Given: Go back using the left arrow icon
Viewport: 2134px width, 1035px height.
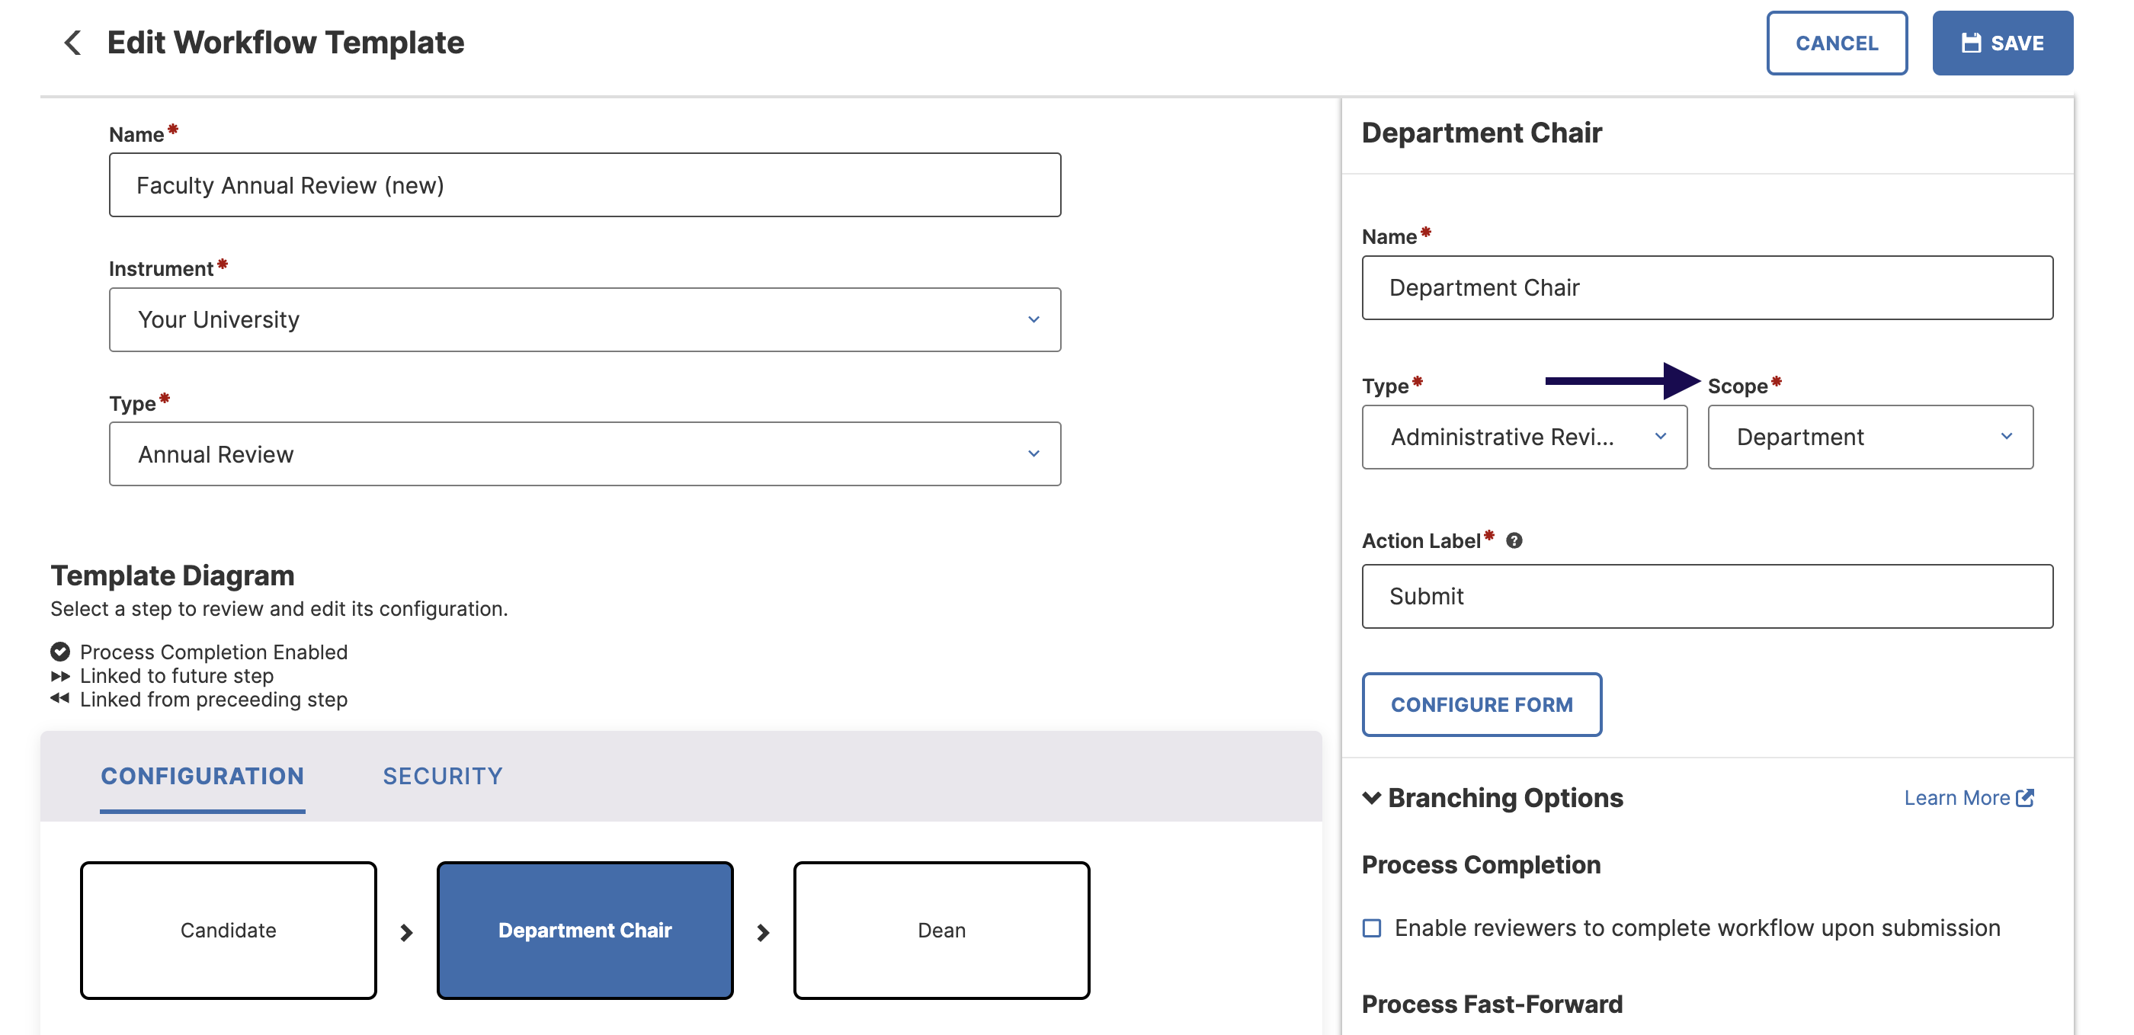Looking at the screenshot, I should pos(73,42).
